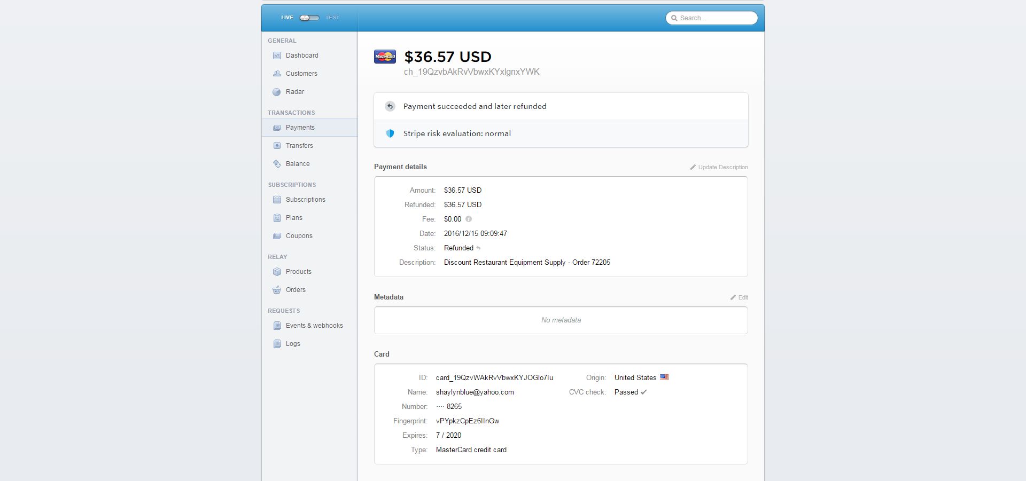Screen dimensions: 1026x481
Task: Navigate to Transfers
Action: click(299, 146)
